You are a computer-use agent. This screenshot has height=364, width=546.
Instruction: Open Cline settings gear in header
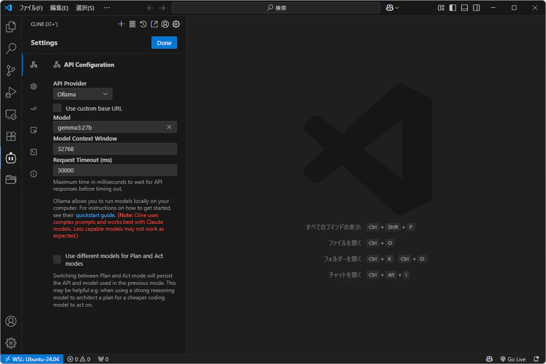176,24
